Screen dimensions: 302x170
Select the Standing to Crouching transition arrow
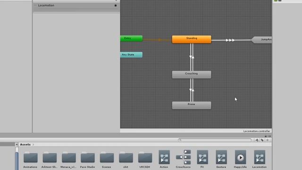(191, 57)
